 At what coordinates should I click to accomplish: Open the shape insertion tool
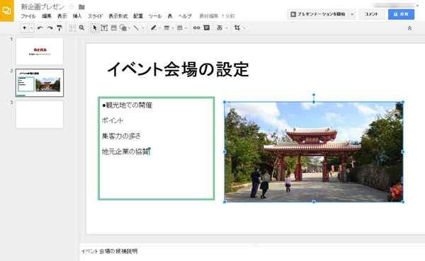click(x=123, y=28)
